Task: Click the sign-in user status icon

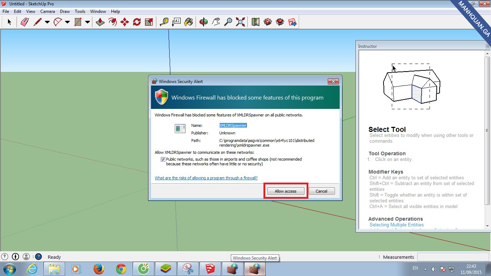Action: [x=26, y=257]
